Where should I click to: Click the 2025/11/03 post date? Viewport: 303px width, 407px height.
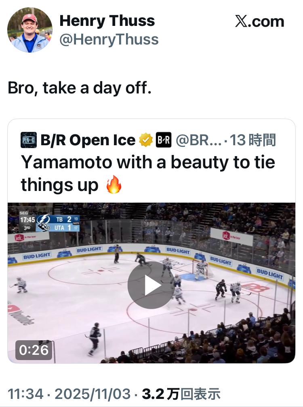coord(92,393)
